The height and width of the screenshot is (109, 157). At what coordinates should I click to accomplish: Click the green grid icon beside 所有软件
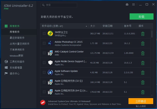(x=6, y=26)
